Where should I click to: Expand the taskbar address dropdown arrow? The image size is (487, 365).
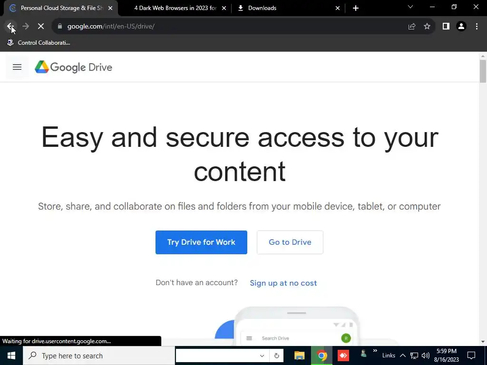pos(262,355)
